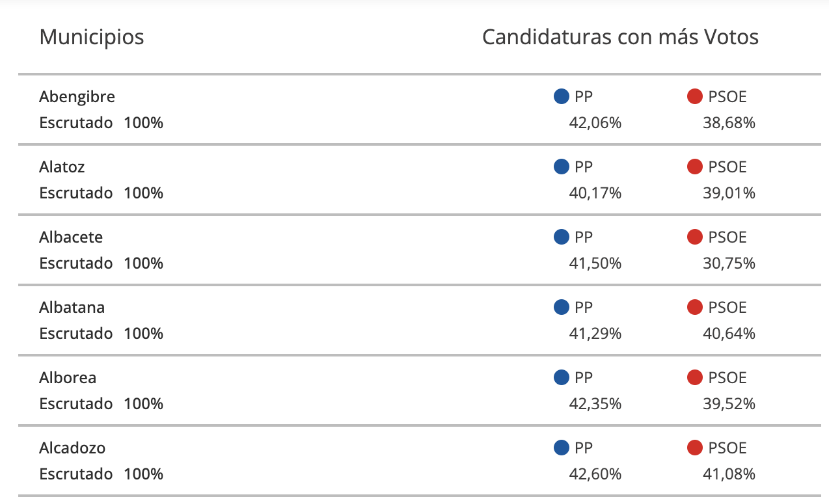Click Escrutado 100% under Alborea
The width and height of the screenshot is (829, 497).
coord(101,404)
